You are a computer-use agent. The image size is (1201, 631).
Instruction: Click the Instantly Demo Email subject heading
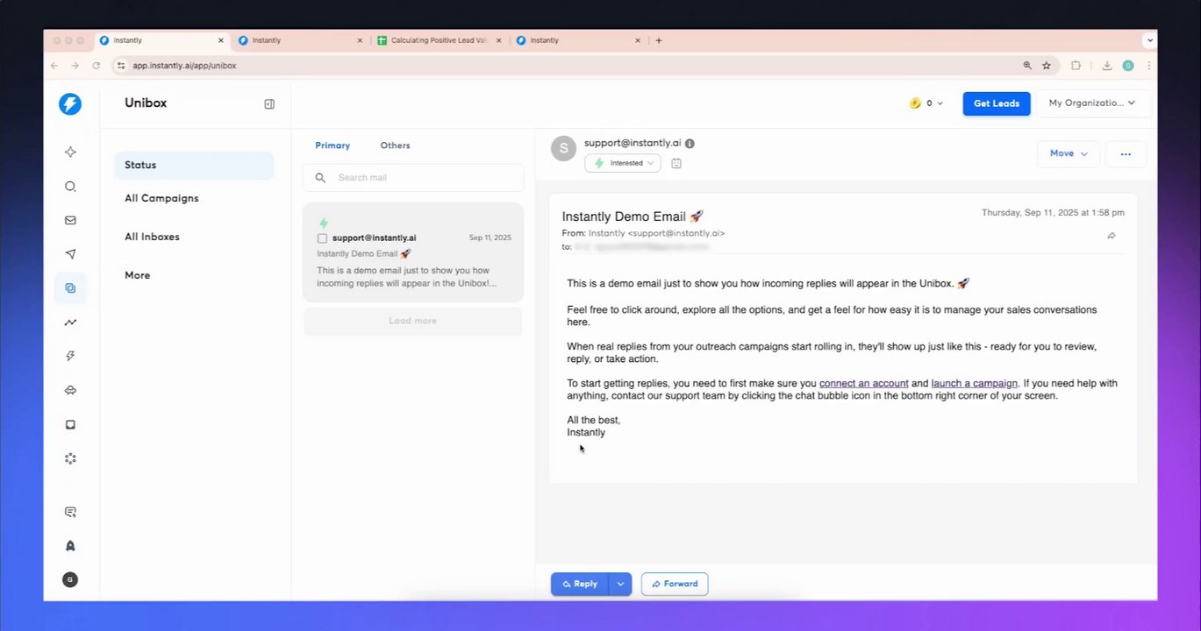coord(633,216)
